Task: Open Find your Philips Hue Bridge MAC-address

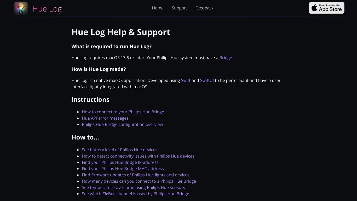Action: pyautogui.click(x=123, y=169)
